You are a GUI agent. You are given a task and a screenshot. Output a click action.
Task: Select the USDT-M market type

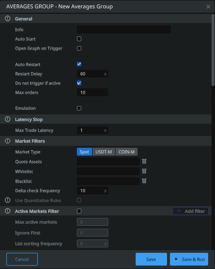(104, 152)
